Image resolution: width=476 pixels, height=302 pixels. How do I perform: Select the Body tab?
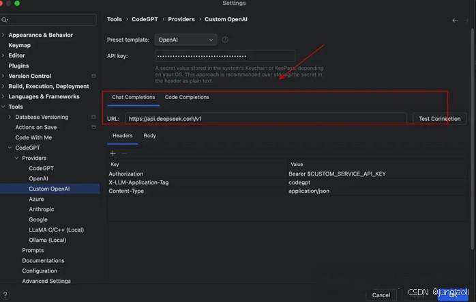click(149, 136)
